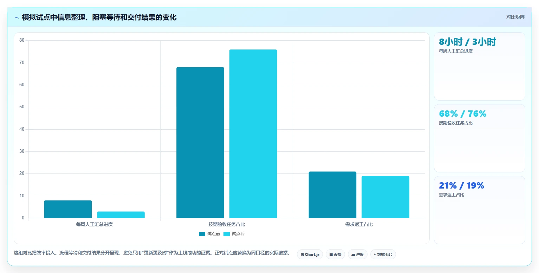Click the 21% / 19% card value
539x273 pixels.
pos(461,185)
